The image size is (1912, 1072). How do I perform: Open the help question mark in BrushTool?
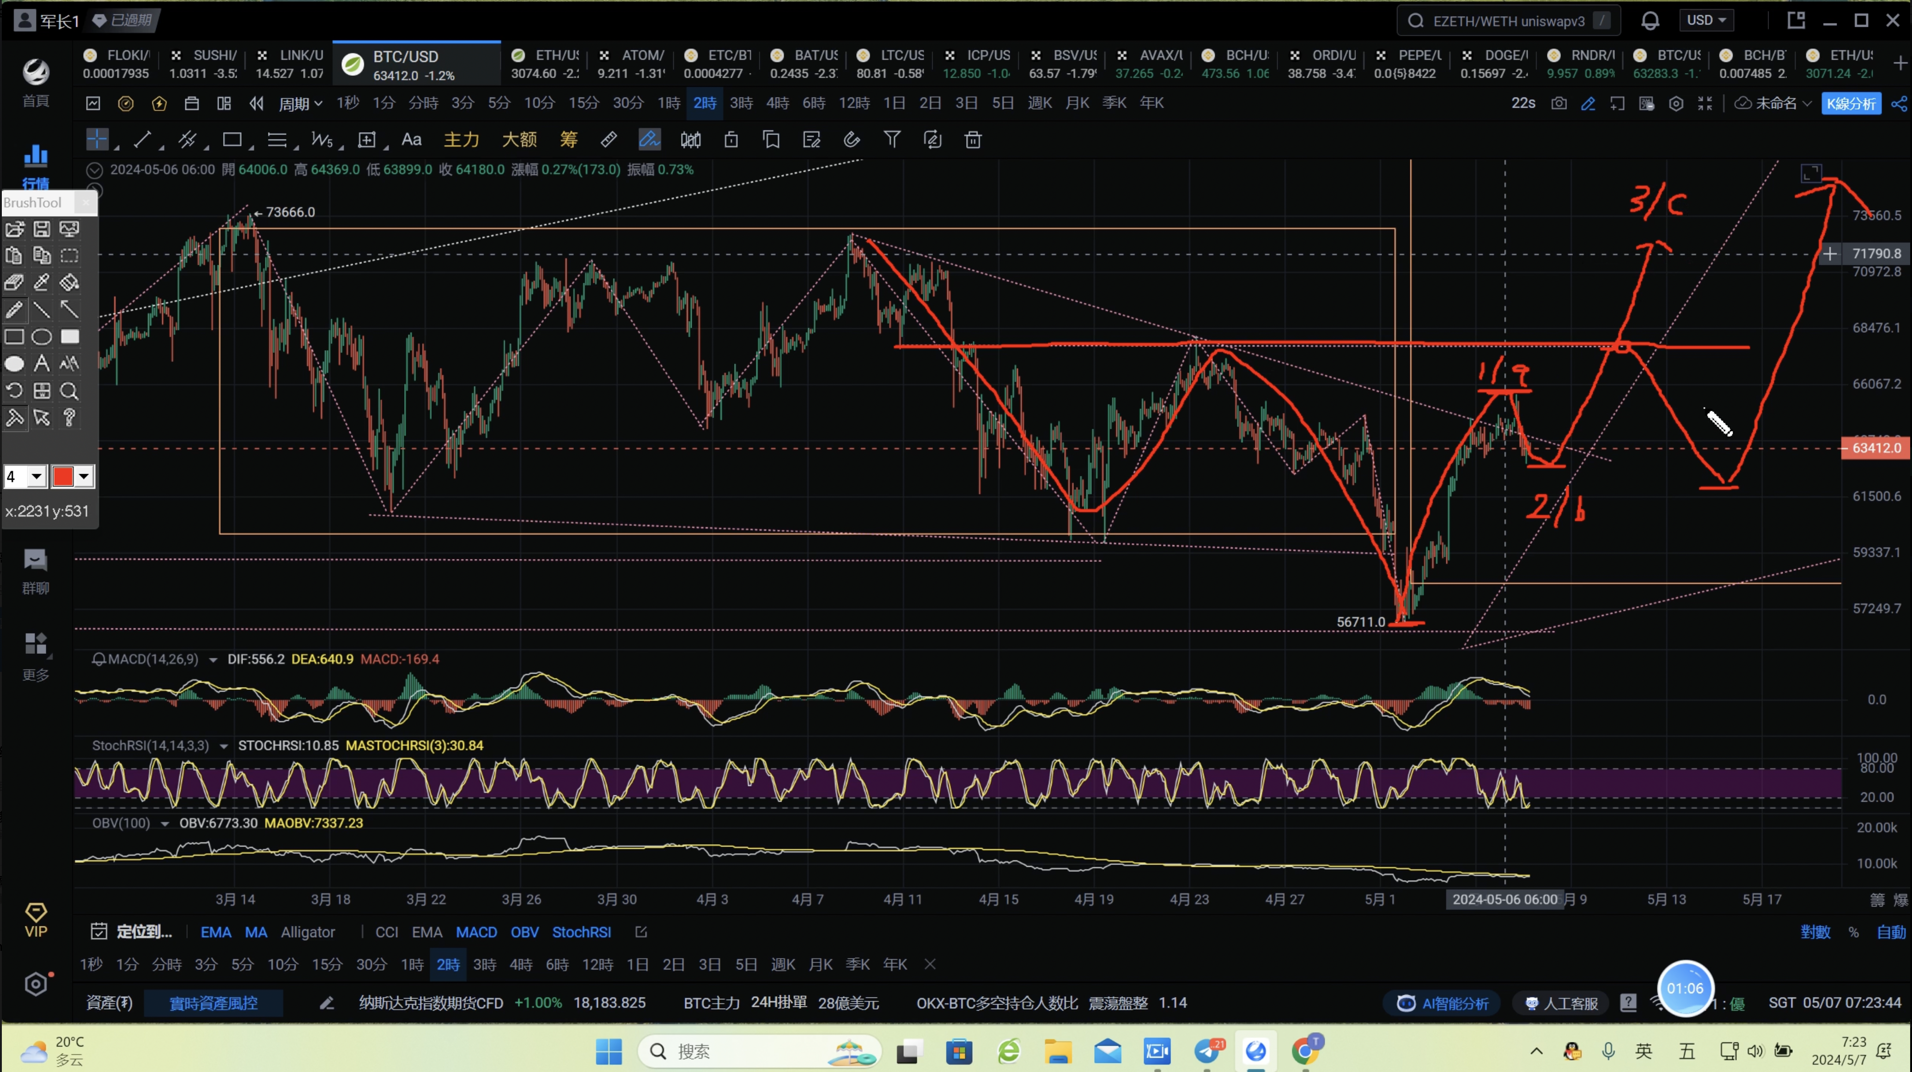coord(69,417)
